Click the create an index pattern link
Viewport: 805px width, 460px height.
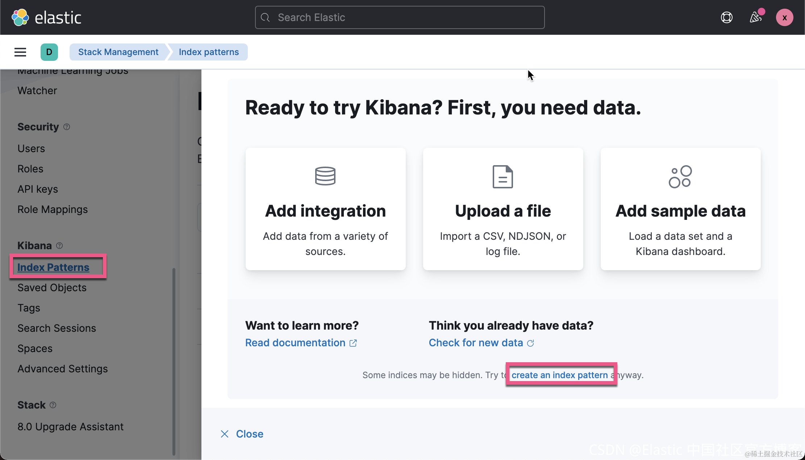559,375
